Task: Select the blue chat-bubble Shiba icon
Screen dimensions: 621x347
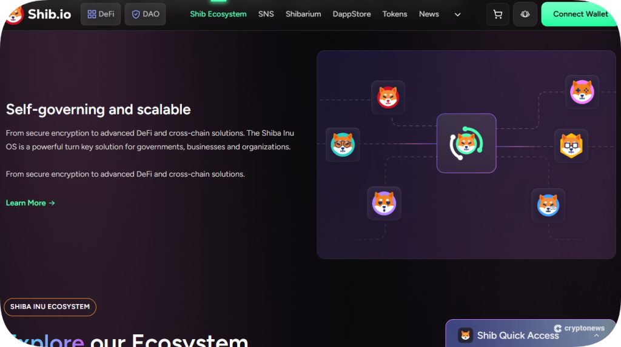Action: [548, 205]
